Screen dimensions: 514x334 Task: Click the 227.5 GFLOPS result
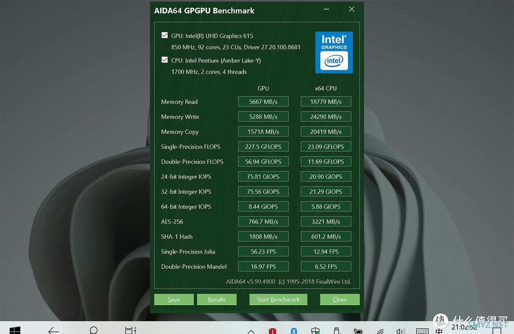coord(263,147)
